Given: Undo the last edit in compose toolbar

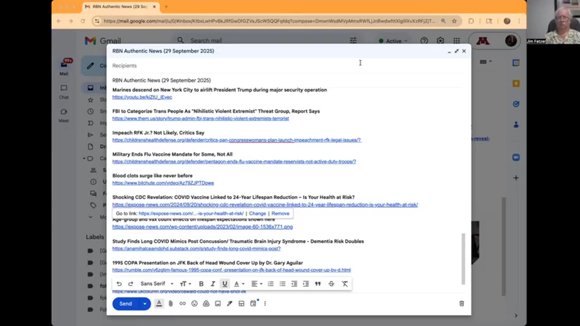Looking at the screenshot, I should pyautogui.click(x=119, y=284).
